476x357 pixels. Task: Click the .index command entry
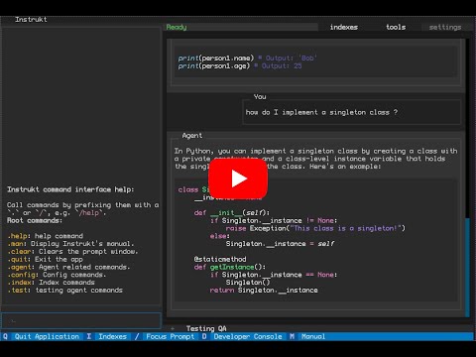(x=51, y=283)
